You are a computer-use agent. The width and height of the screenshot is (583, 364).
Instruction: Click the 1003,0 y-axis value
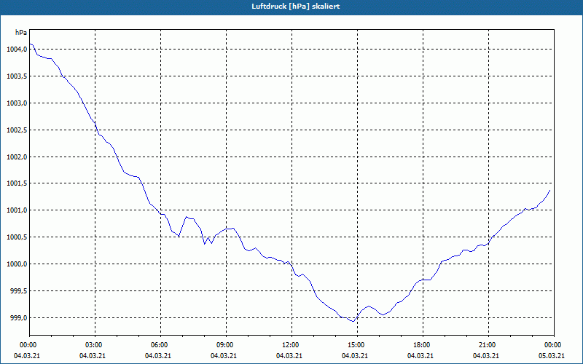(x=17, y=103)
